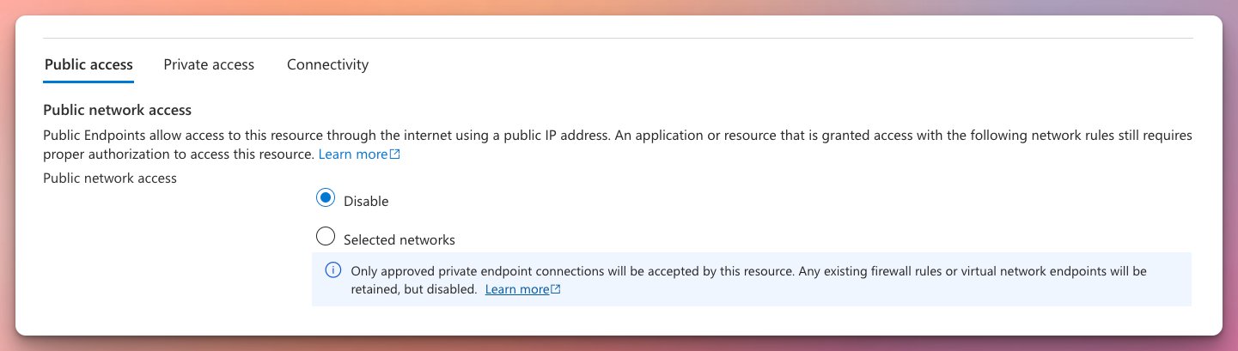This screenshot has height=351, width=1238.
Task: Switch to the Public access tab
Action: [x=88, y=64]
